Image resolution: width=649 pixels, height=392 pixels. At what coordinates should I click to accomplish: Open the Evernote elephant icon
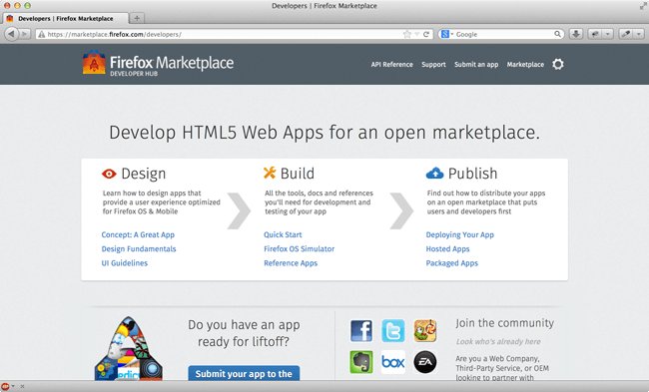(361, 362)
